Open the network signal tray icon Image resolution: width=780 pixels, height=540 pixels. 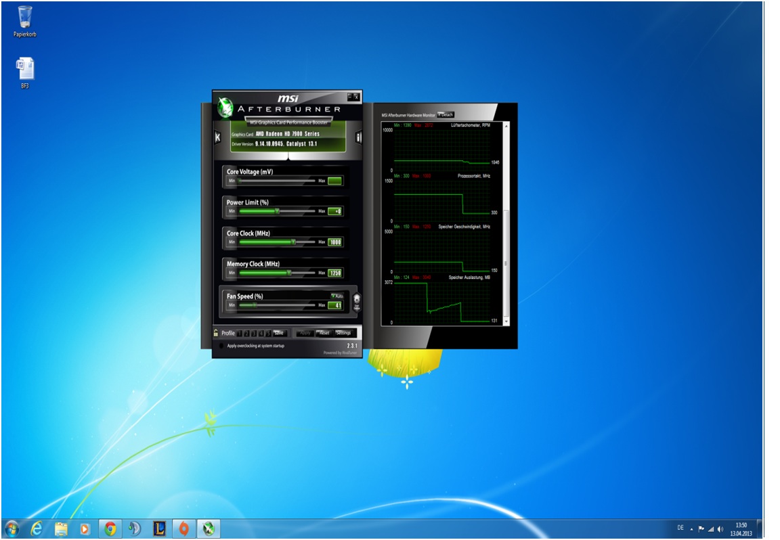(711, 529)
